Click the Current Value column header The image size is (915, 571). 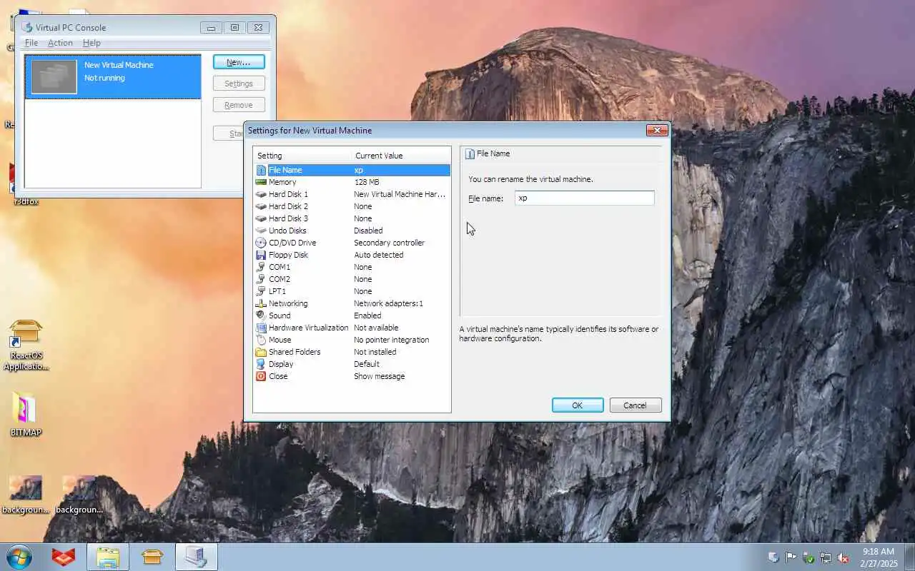point(400,156)
